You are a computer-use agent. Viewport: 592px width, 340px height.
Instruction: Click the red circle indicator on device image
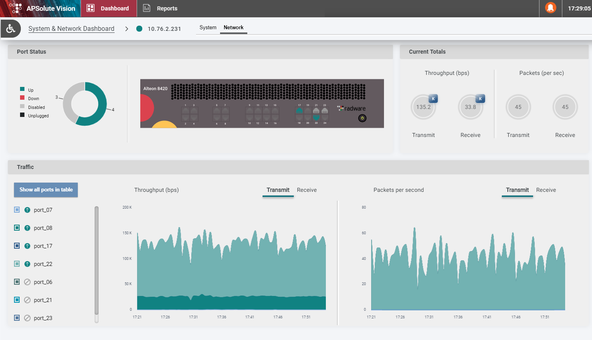pos(147,108)
